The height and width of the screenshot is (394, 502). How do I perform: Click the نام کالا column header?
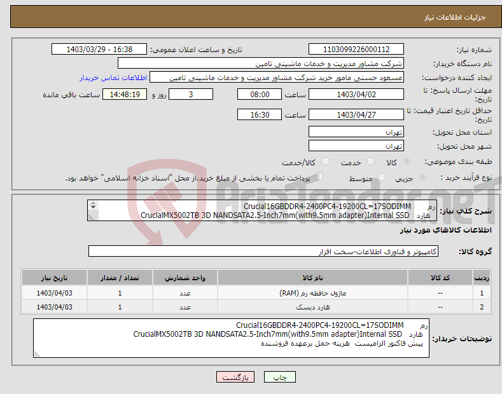(312, 278)
